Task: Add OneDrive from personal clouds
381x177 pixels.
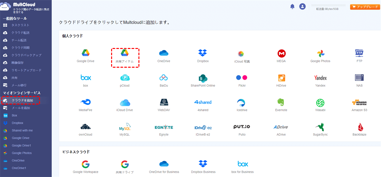Action: (164, 53)
